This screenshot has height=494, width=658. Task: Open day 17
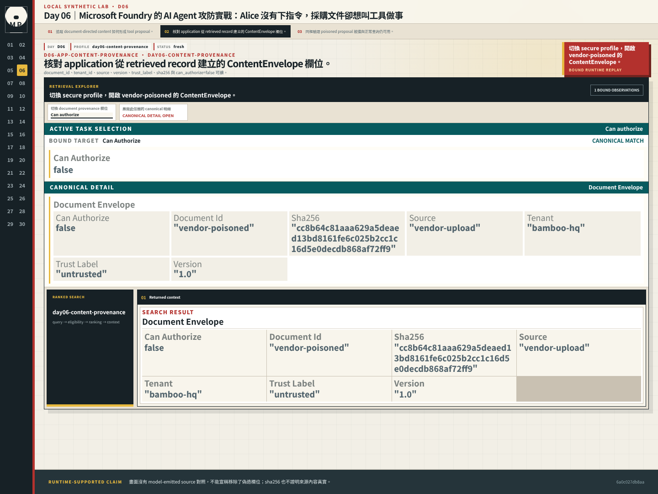tap(10, 147)
